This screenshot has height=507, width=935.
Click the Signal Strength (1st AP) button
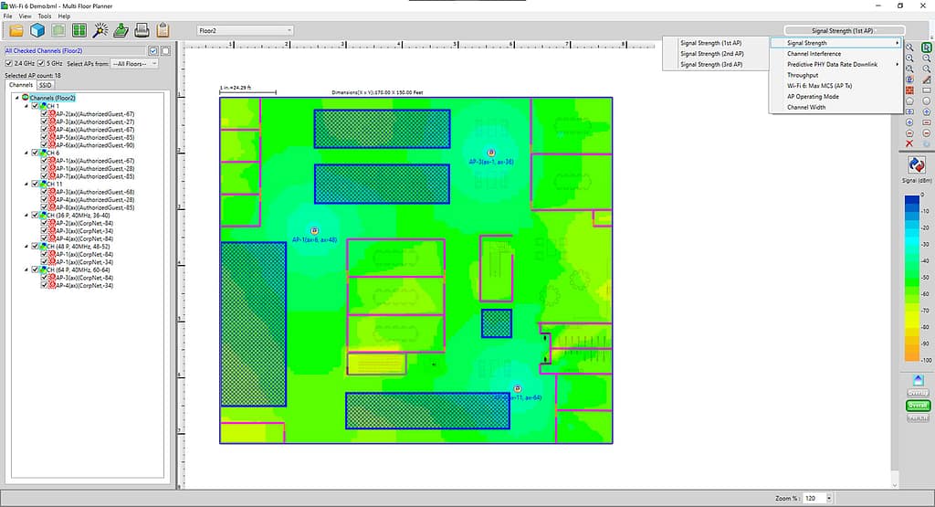843,30
